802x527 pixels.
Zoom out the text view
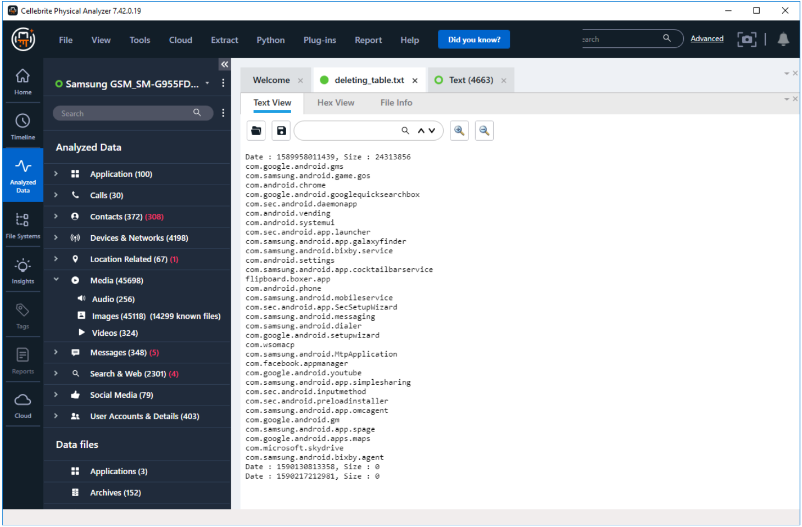coord(484,131)
